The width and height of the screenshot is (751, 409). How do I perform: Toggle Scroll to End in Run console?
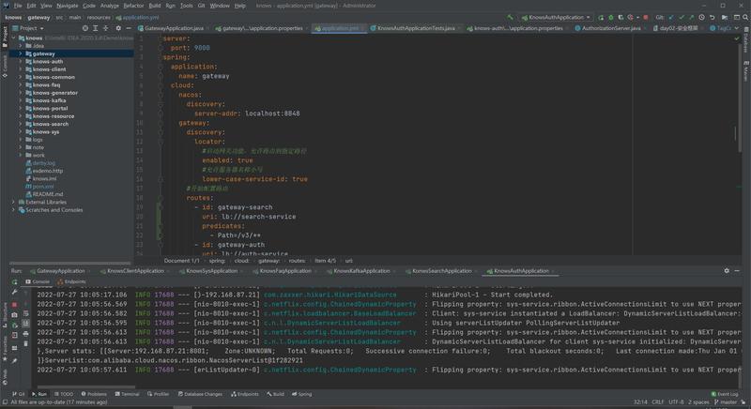tap(26, 324)
